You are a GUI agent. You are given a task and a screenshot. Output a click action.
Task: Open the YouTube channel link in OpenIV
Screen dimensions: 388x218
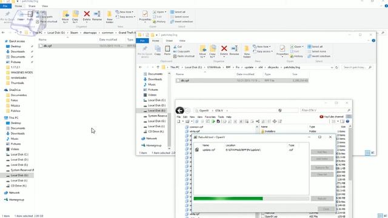click(332, 116)
